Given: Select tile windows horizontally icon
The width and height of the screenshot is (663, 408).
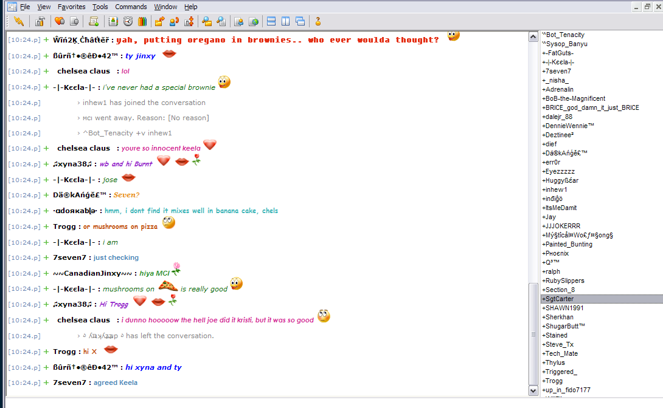Looking at the screenshot, I should point(271,21).
